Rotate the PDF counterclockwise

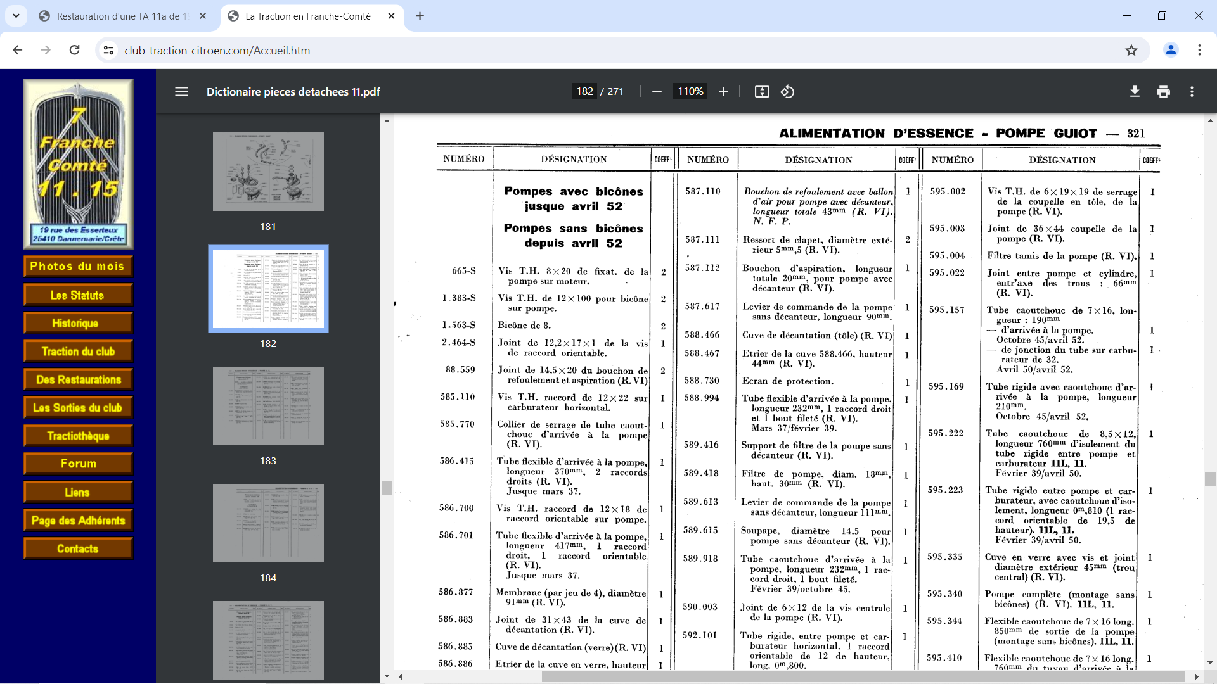pyautogui.click(x=787, y=92)
